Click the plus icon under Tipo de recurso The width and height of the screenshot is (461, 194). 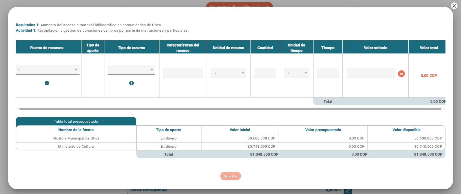pos(131,83)
